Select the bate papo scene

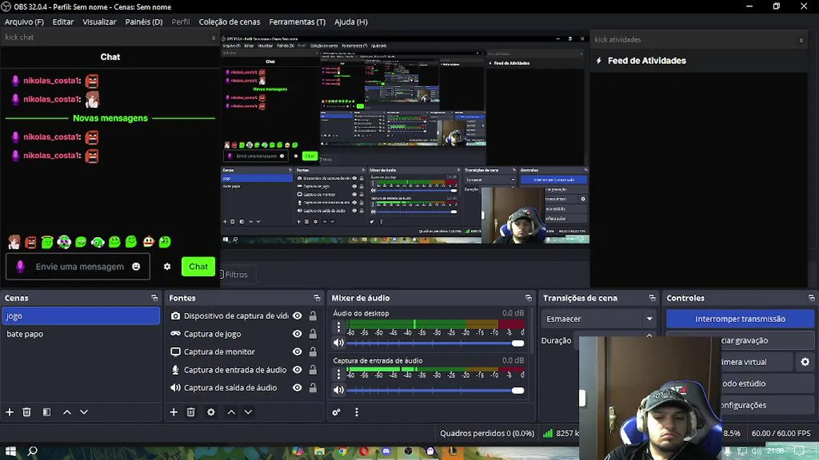pyautogui.click(x=80, y=333)
